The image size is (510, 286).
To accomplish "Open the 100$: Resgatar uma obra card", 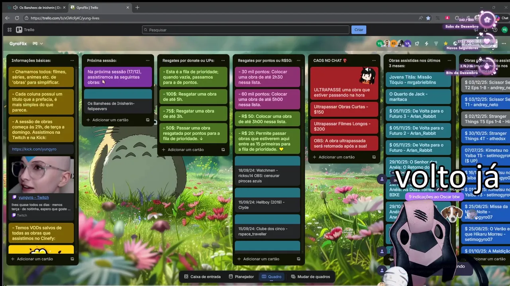I will click(193, 97).
